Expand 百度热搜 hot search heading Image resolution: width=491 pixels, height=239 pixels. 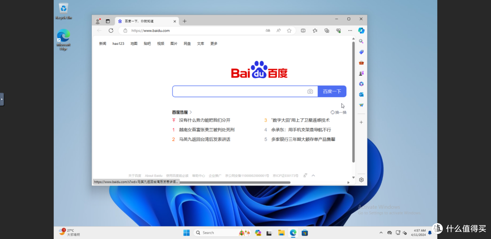(182, 112)
